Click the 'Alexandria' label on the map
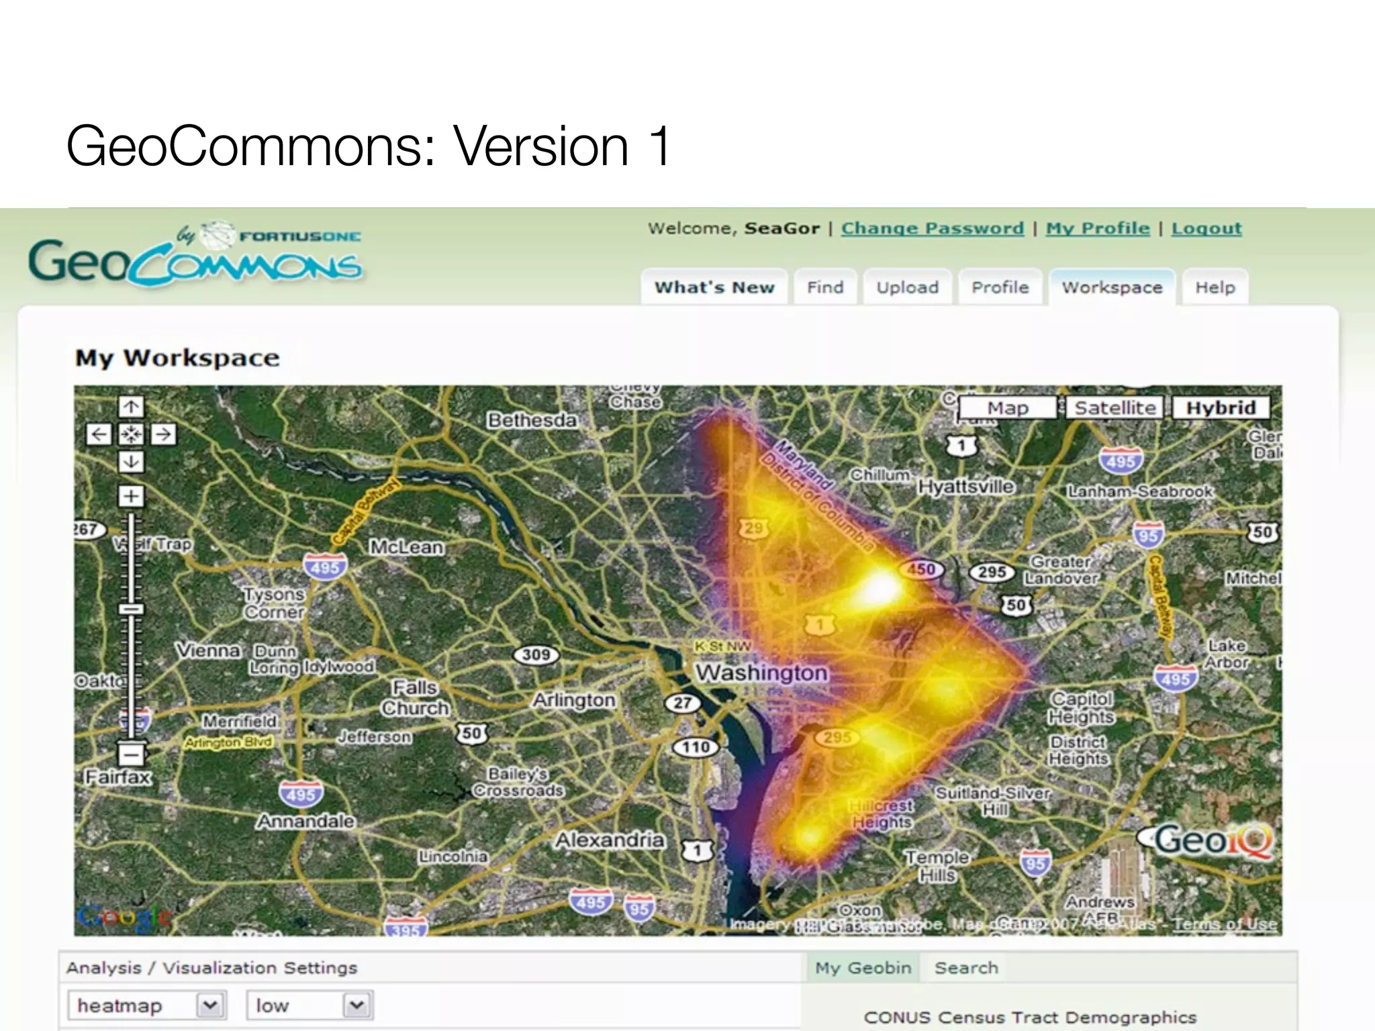1375x1031 pixels. (x=609, y=840)
